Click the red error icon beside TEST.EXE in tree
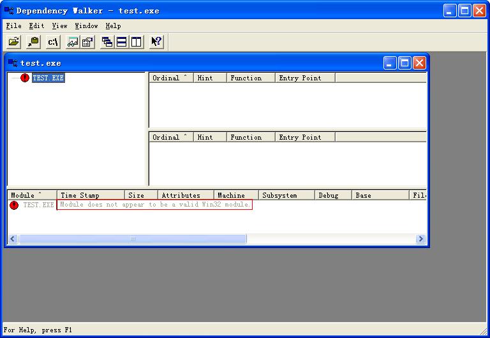Viewport: 490px width, 338px height. click(x=25, y=78)
